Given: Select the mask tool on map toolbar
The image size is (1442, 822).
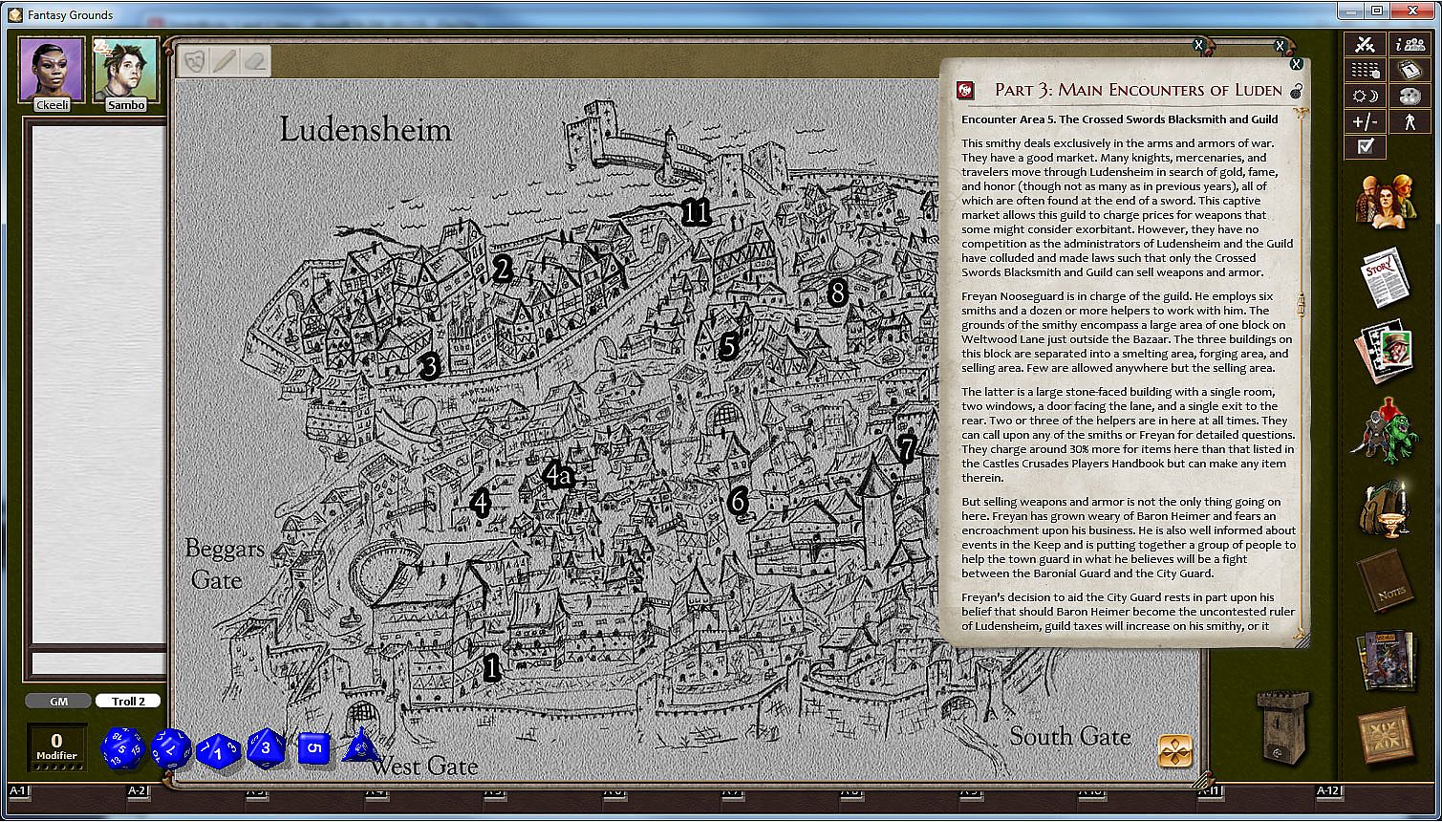Looking at the screenshot, I should coord(194,60).
